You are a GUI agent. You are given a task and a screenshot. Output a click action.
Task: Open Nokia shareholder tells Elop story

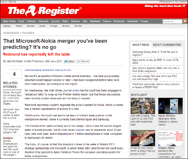pos(12,128)
